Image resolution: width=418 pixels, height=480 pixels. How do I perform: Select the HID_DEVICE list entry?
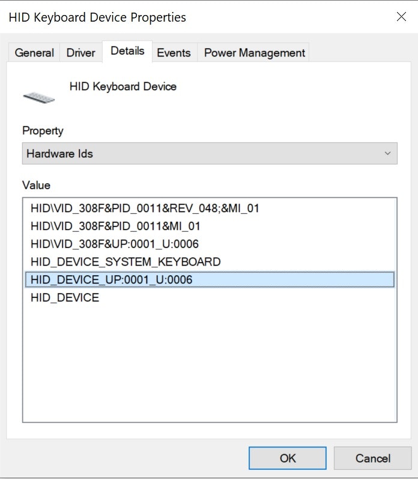tap(65, 297)
